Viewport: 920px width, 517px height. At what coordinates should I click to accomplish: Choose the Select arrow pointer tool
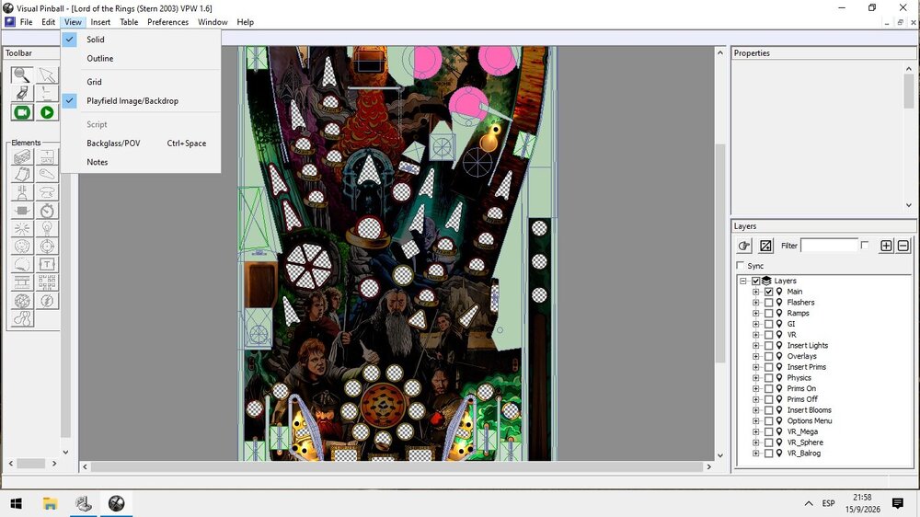click(x=47, y=75)
